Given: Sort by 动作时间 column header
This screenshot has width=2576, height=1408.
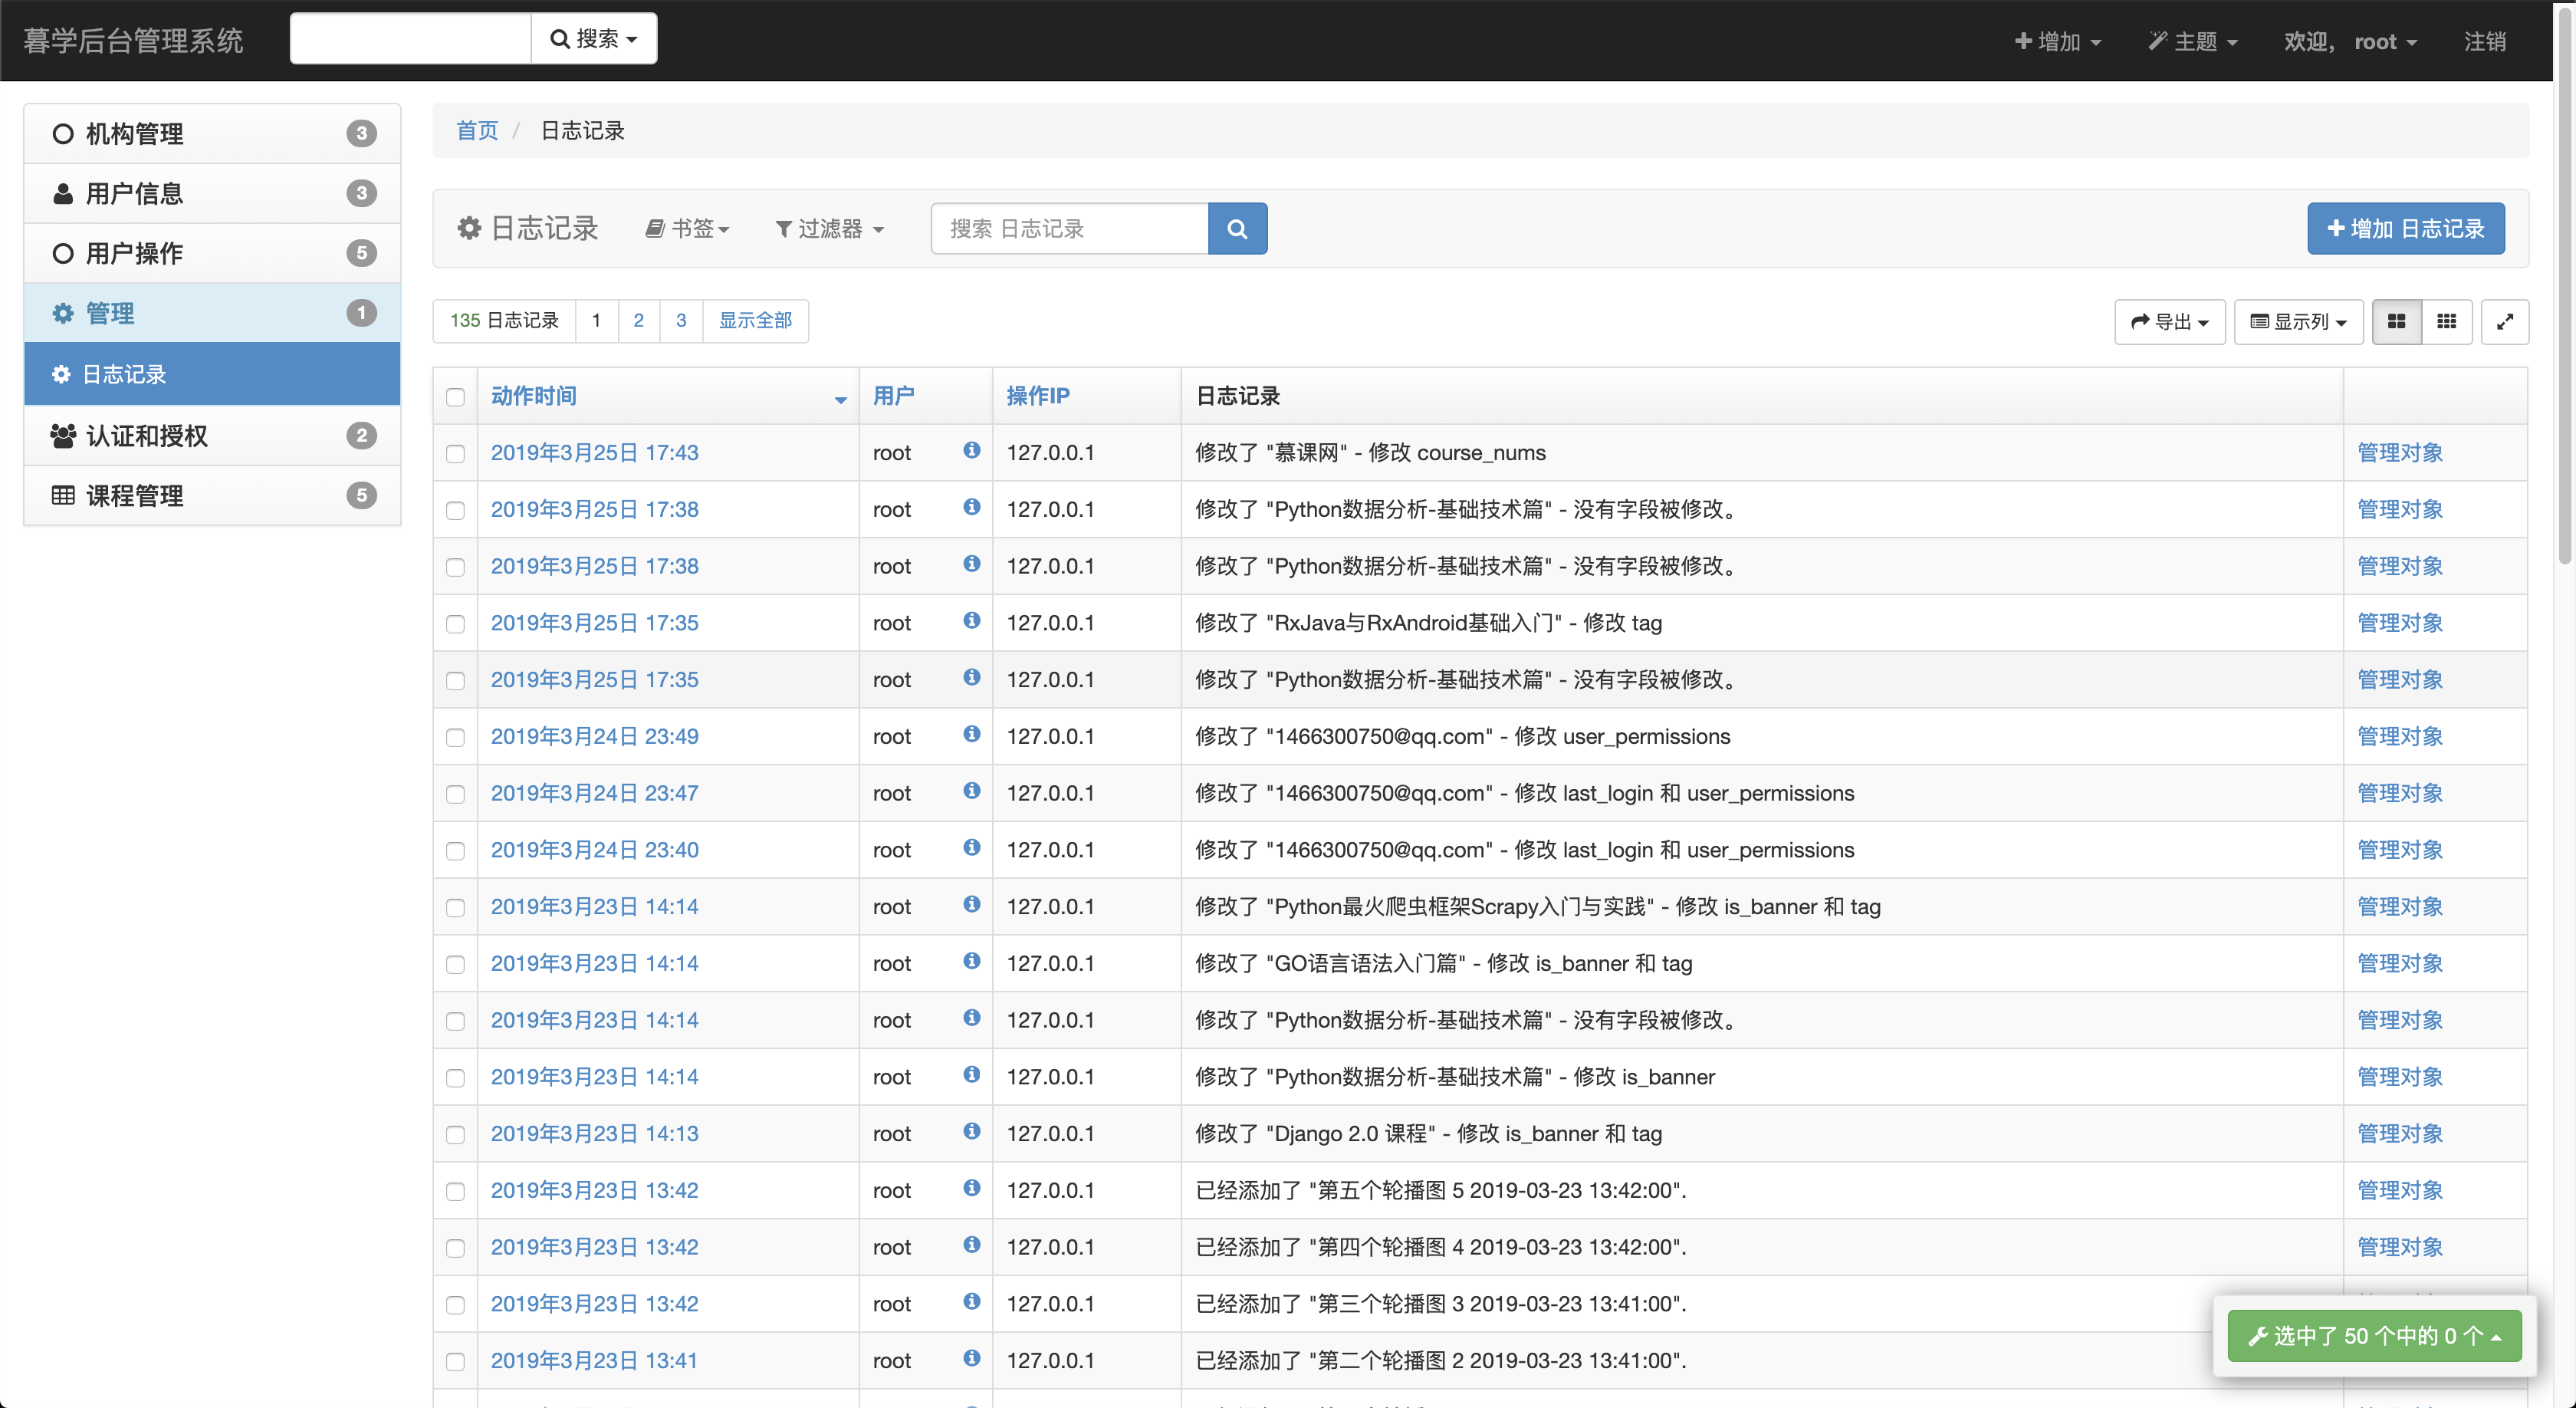Looking at the screenshot, I should coord(533,396).
